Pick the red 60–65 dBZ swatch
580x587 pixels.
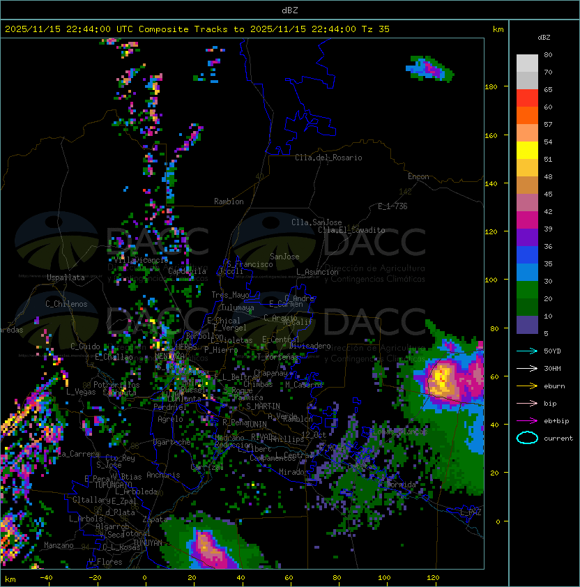[527, 98]
